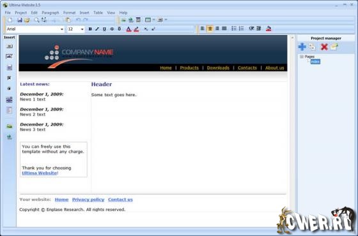
Task: Align paragraph to the right
Action: 217,29
